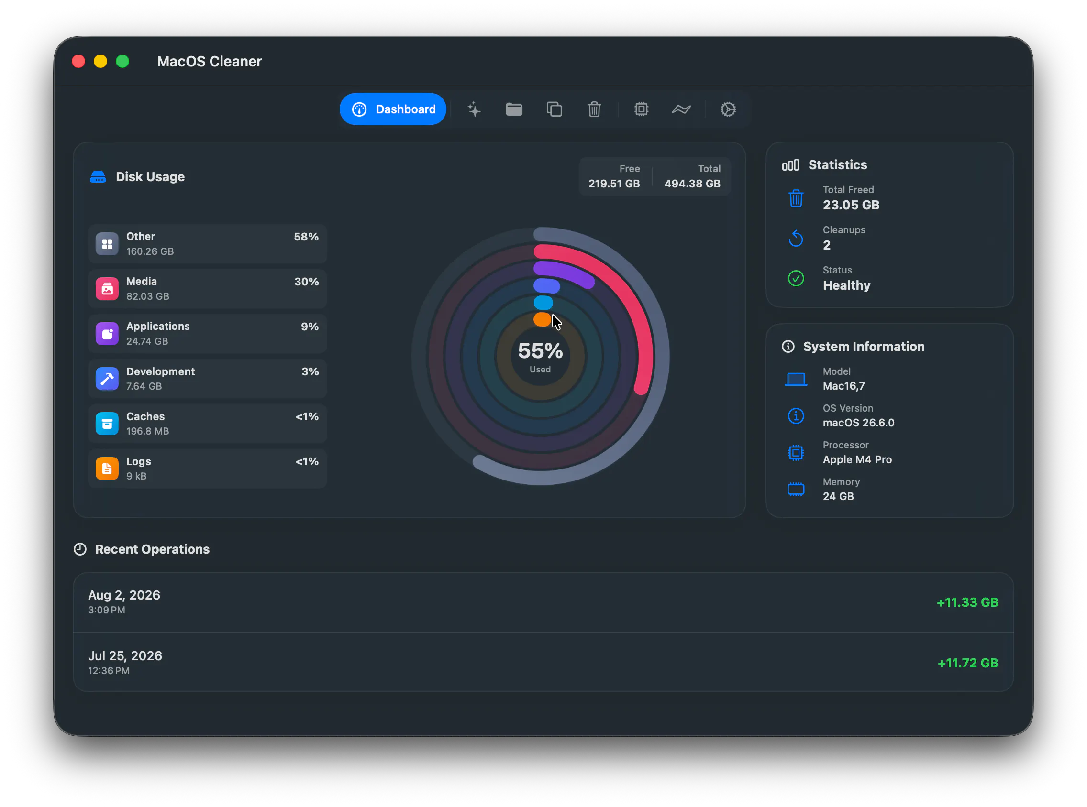Select the Applications row label

coord(158,327)
